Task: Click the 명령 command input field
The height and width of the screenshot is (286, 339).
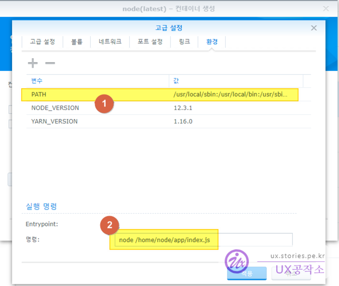Action: point(203,240)
